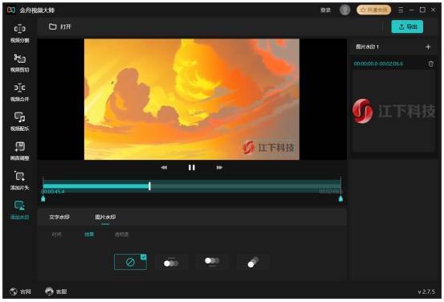Open the first gray sub-tab left of teal tab
Screen dimensions: 444x302
(x=57, y=235)
